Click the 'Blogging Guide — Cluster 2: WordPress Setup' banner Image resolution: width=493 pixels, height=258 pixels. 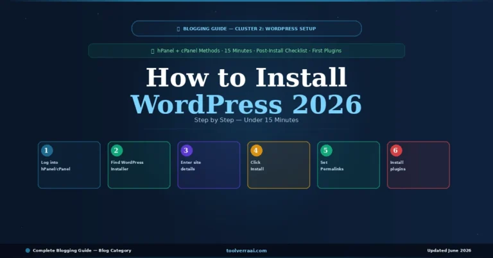coord(246,29)
